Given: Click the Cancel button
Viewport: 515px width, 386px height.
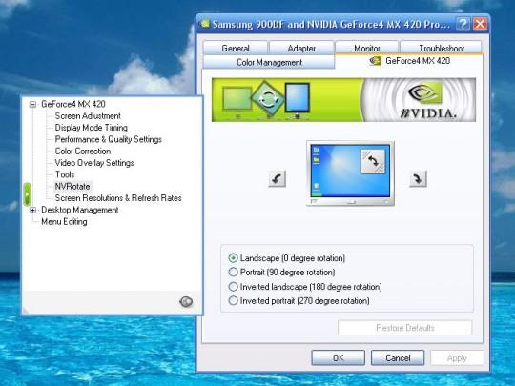Looking at the screenshot, I should click(398, 357).
